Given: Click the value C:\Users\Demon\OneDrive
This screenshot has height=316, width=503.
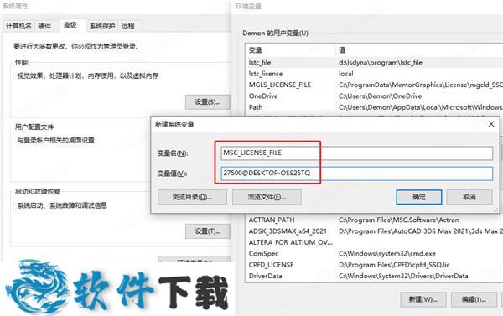Looking at the screenshot, I should pyautogui.click(x=380, y=96).
